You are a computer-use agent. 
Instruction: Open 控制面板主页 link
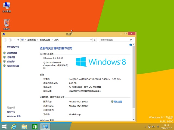pos(13,47)
